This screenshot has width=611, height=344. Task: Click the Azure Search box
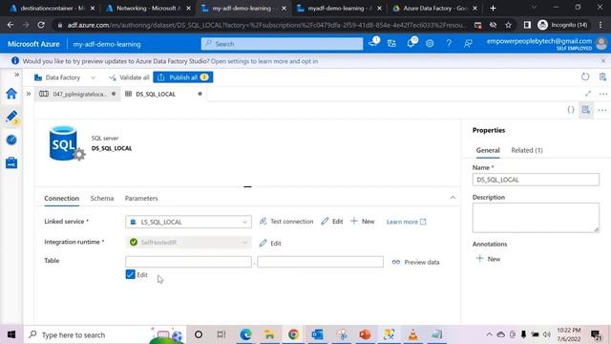tap(283, 44)
